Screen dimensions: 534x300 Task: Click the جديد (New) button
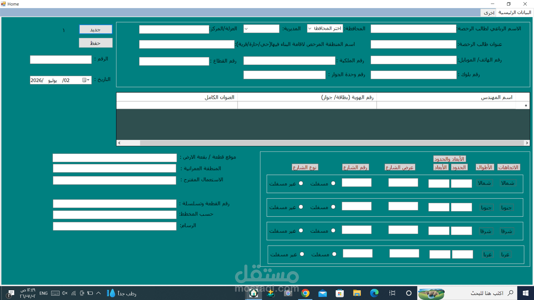(96, 29)
